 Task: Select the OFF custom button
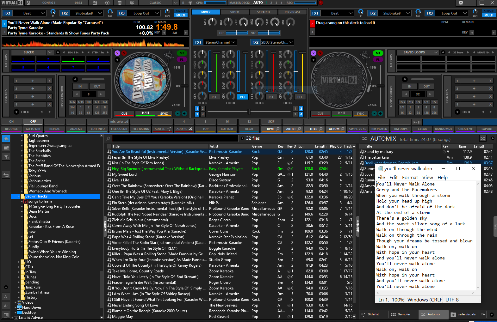[33, 122]
